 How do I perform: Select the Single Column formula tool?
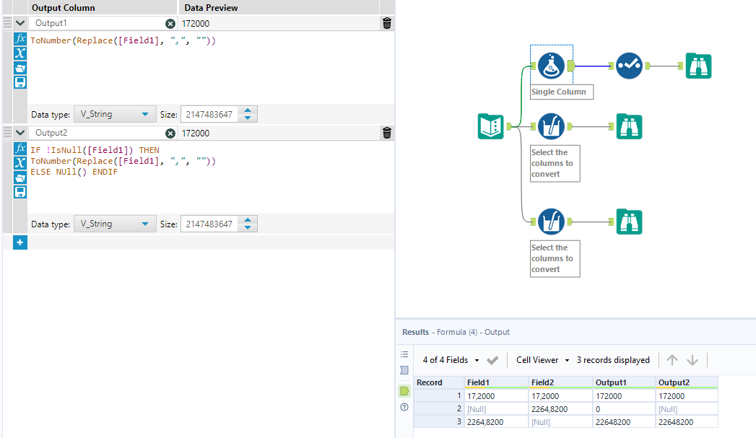click(x=551, y=64)
